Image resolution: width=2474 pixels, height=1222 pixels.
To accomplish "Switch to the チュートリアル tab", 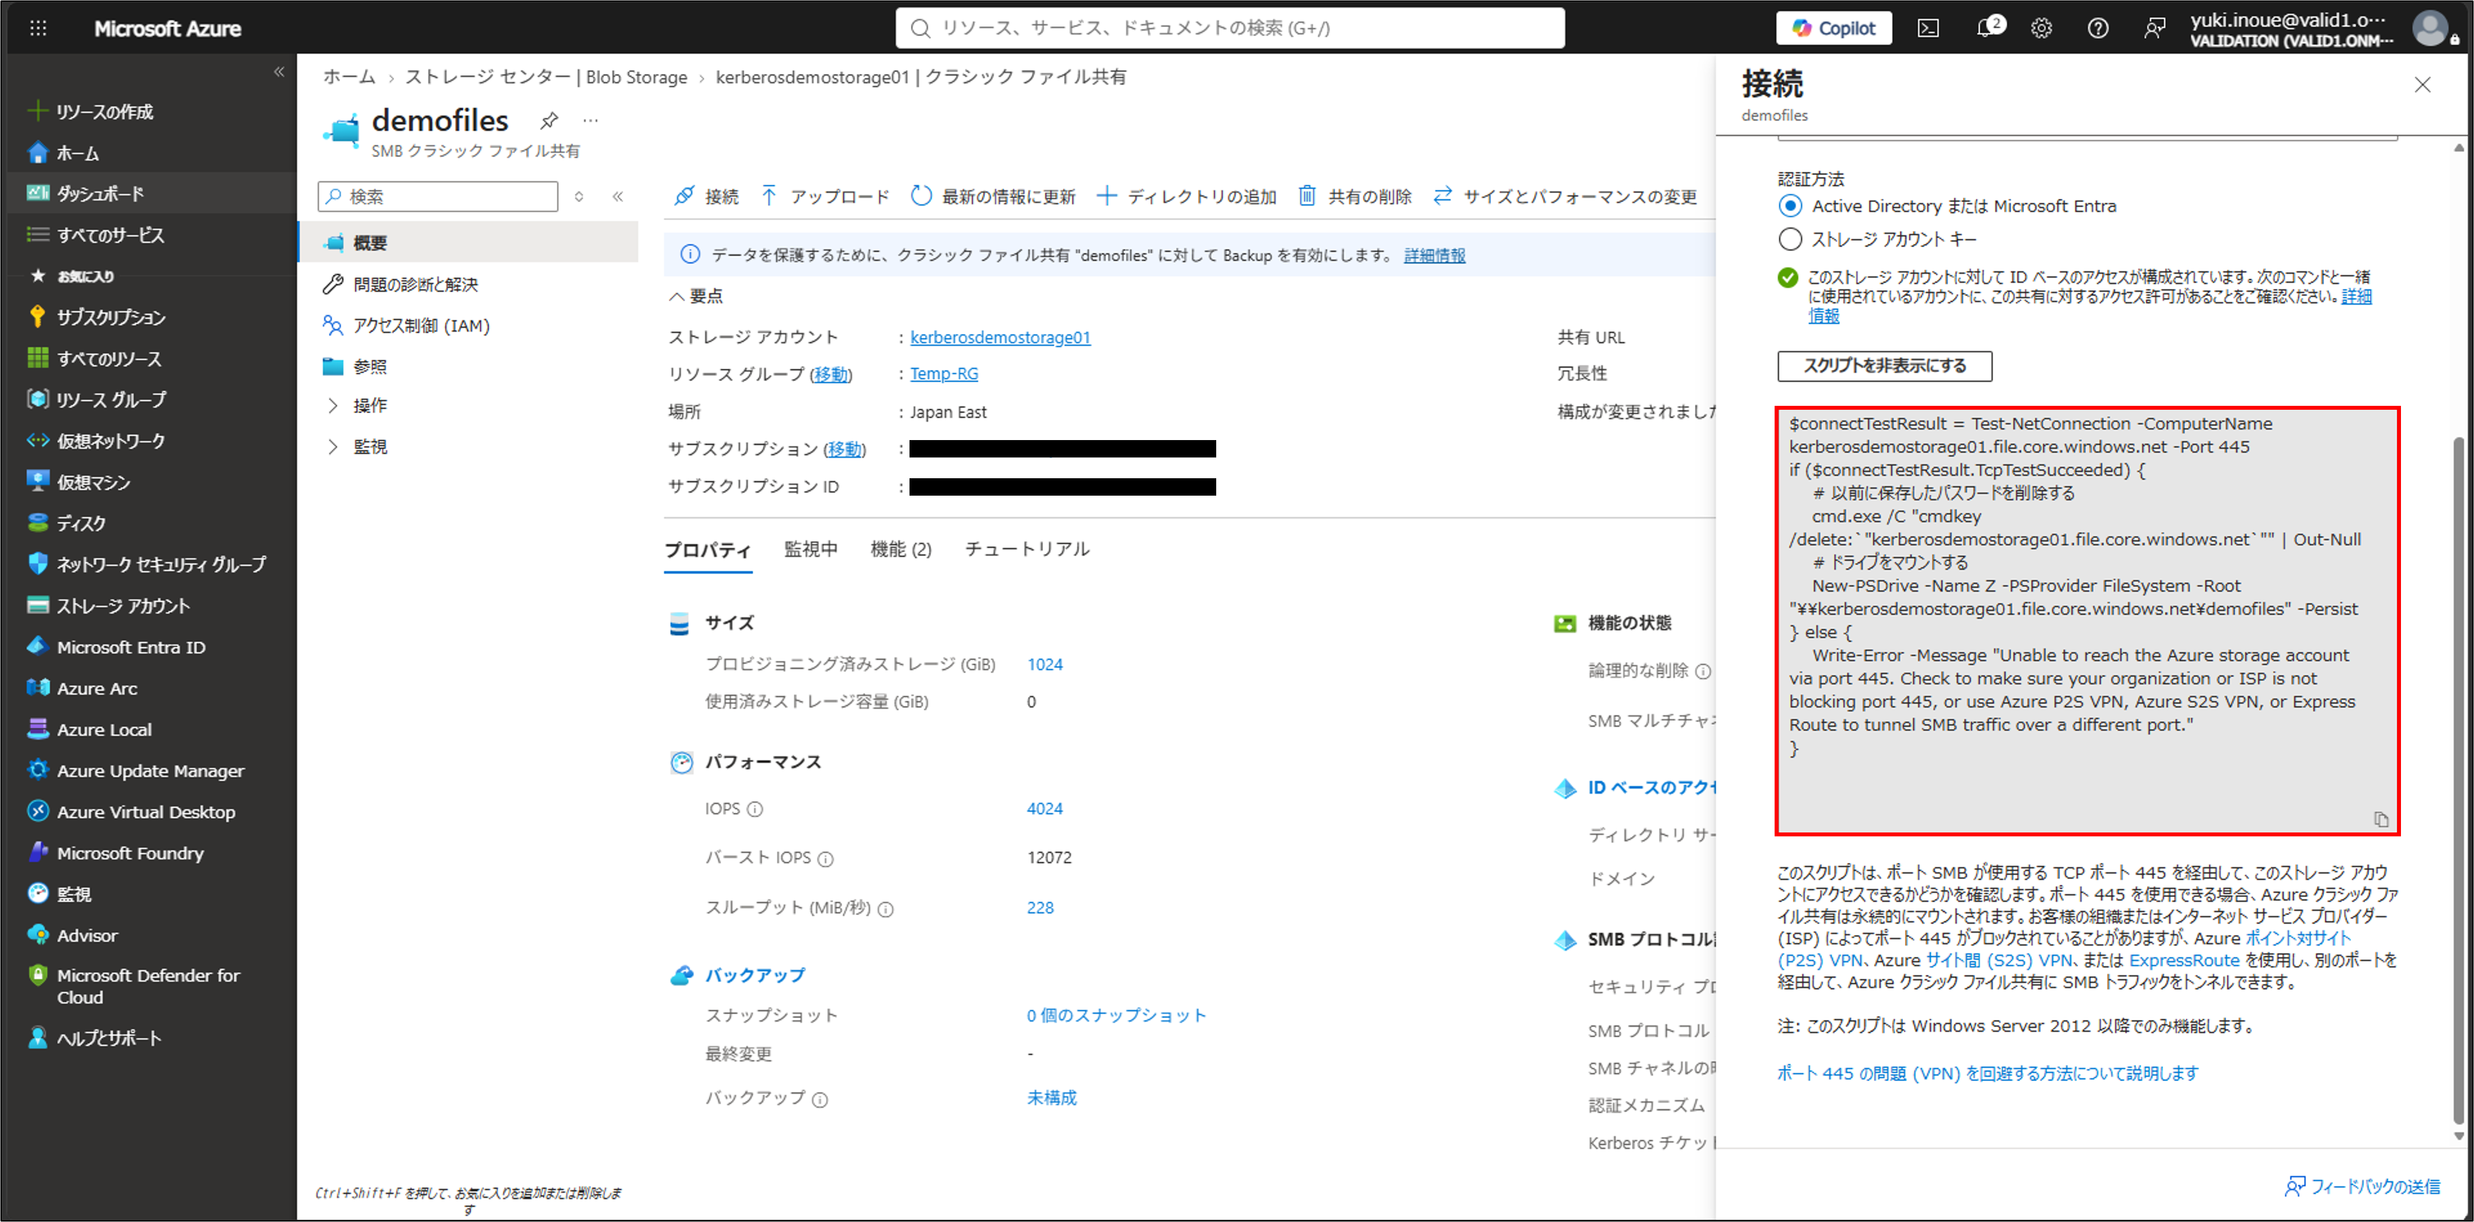I will (x=1027, y=549).
